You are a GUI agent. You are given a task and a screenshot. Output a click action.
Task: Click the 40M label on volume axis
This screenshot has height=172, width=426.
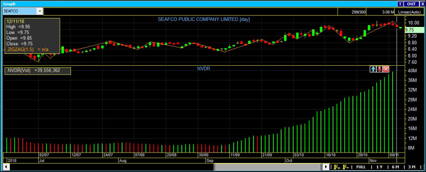pos(412,71)
